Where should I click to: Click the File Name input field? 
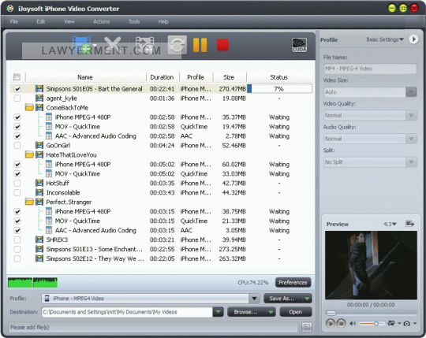coord(370,69)
